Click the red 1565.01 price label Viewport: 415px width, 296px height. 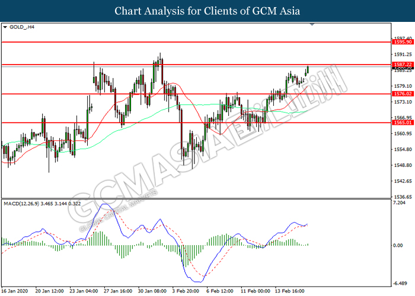pos(403,123)
